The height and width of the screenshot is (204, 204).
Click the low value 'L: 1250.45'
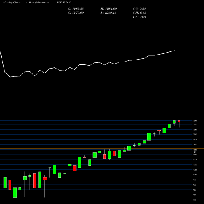[109, 13]
